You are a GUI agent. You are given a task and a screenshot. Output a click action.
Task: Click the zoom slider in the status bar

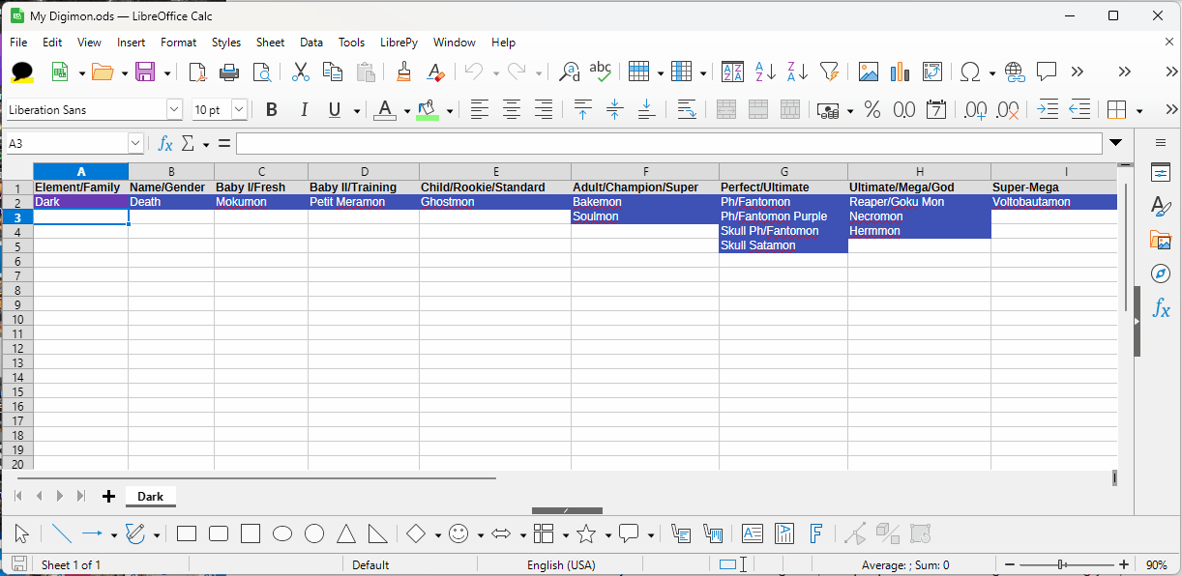click(x=1063, y=564)
